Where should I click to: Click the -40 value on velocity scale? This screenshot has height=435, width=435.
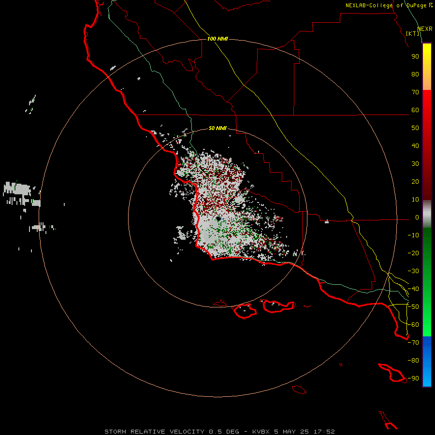point(413,289)
